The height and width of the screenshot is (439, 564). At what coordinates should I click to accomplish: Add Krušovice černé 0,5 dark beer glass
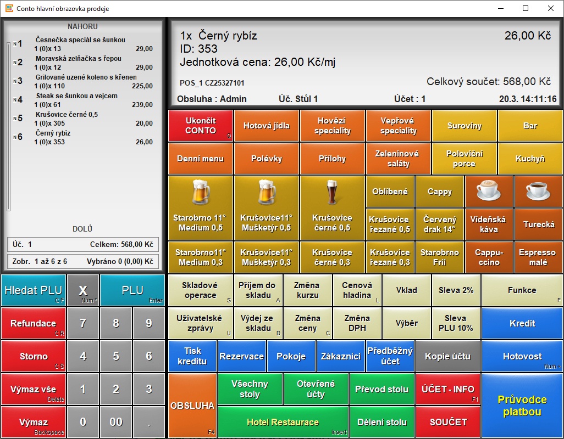click(x=333, y=194)
